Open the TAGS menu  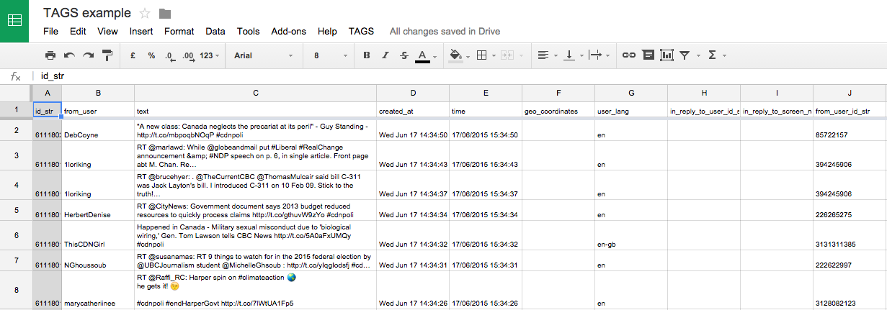[x=361, y=31]
